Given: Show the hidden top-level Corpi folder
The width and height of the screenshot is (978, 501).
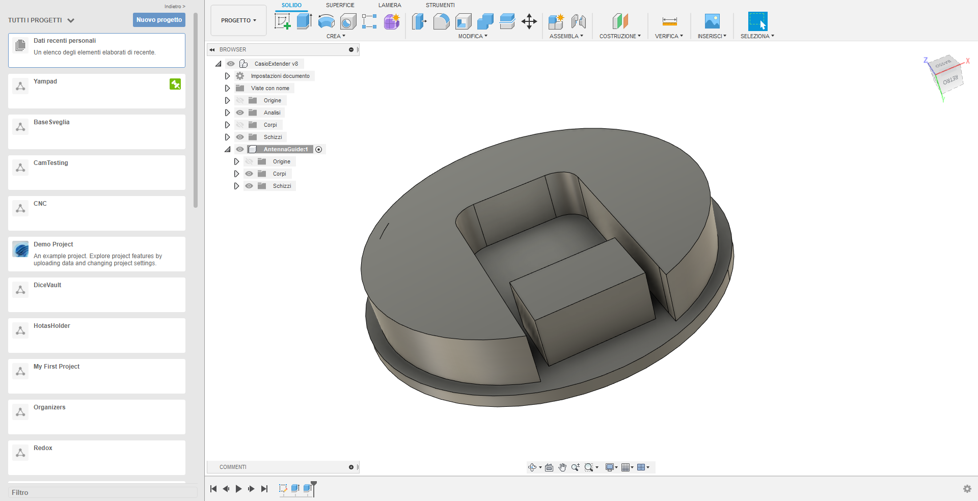Looking at the screenshot, I should click(240, 125).
